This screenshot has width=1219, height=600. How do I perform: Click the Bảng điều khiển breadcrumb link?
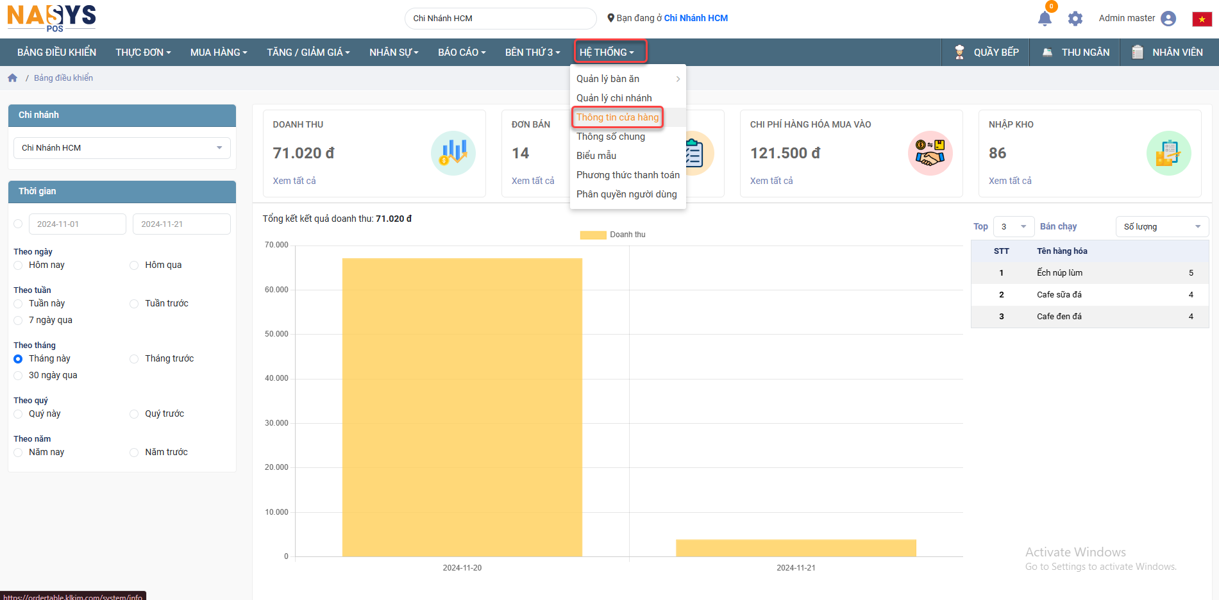pos(63,78)
